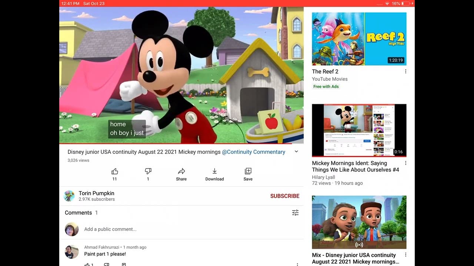Tap the Mickey Mouse video player
Screen dimensions: 474x266
(x=181, y=75)
